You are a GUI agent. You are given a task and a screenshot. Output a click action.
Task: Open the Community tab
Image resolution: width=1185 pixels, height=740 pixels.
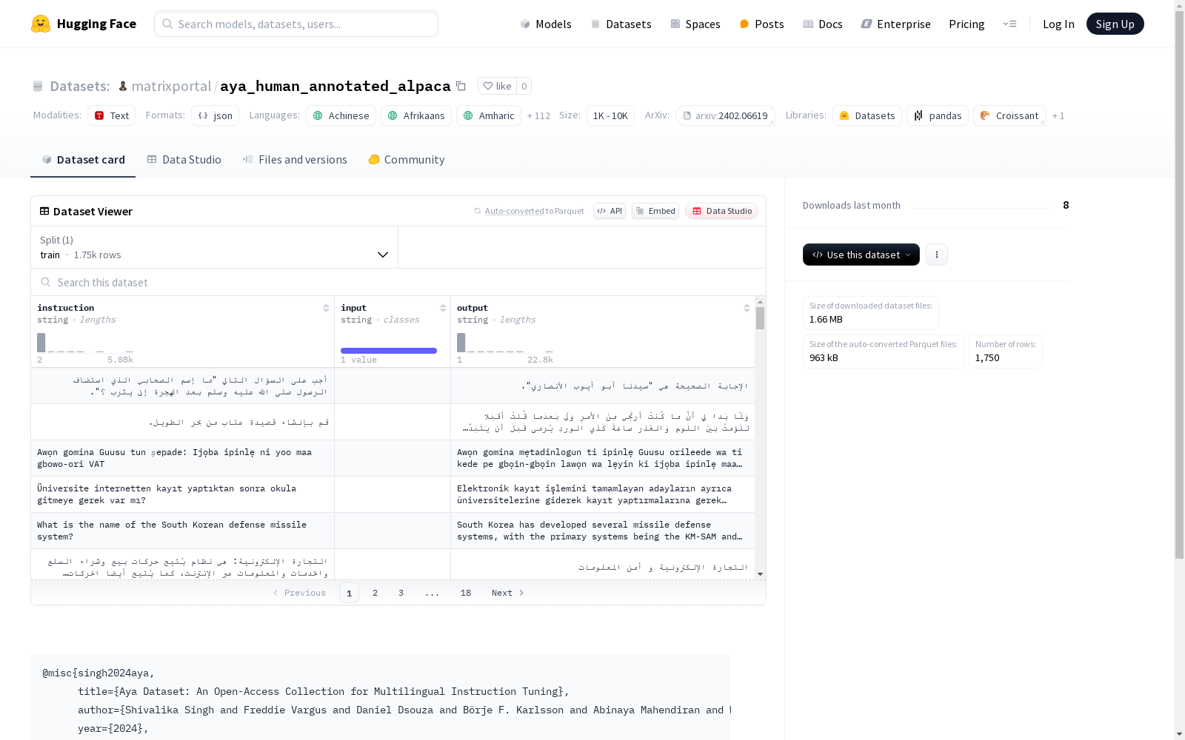coord(407,159)
